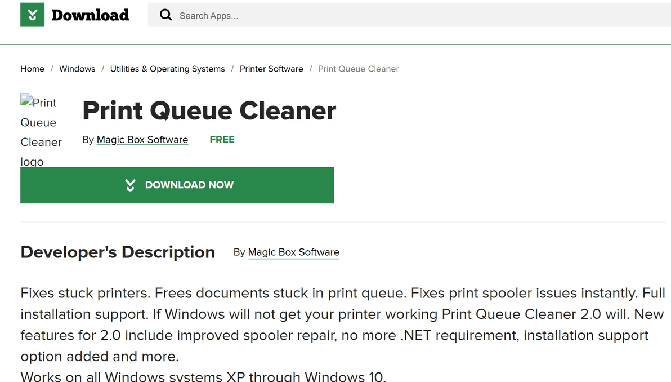Click the Download wordmark text

point(90,15)
